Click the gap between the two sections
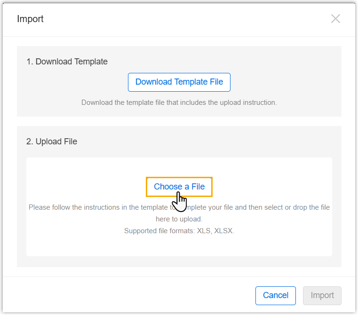Viewport: 358px width, 315px height. [179, 121]
